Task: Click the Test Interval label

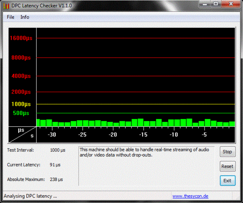Action: [x=20, y=150]
